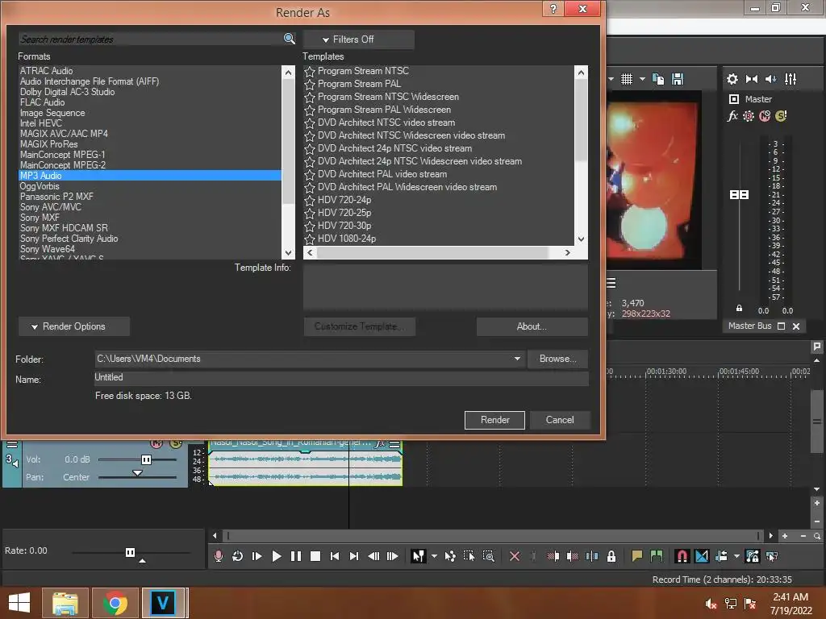Click Play From Start transport button
826x619 pixels.
click(x=257, y=556)
